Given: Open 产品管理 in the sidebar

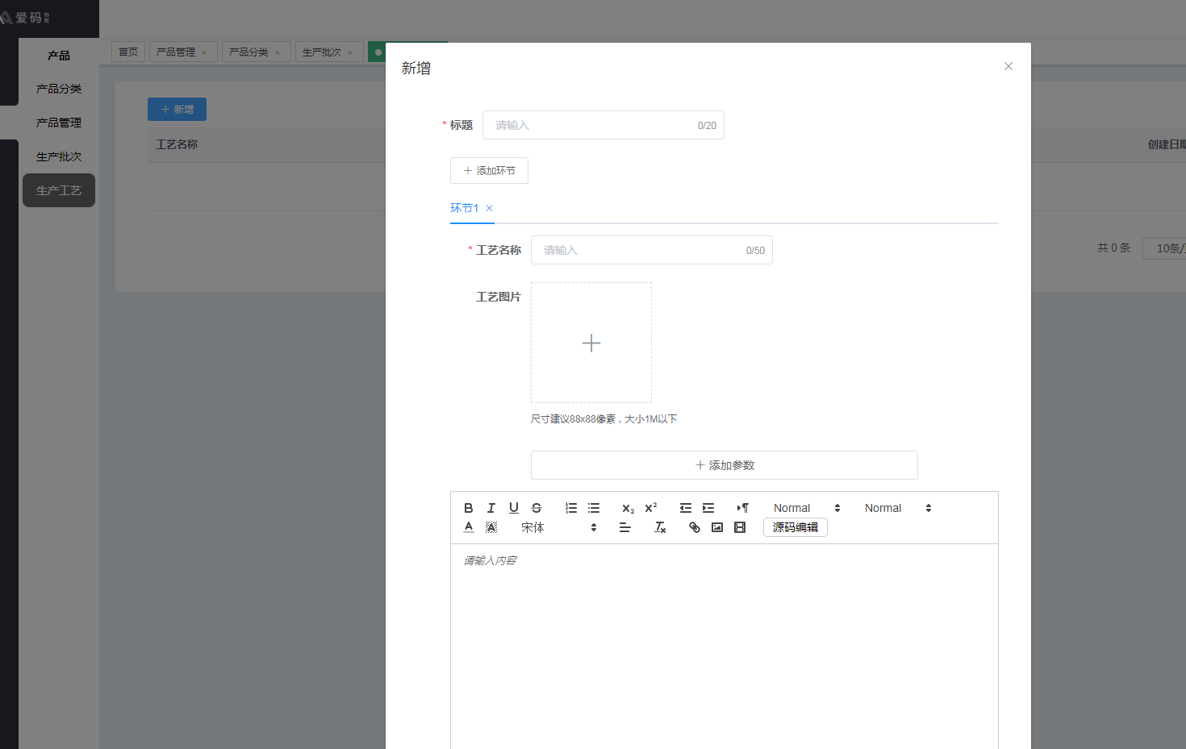Looking at the screenshot, I should (x=59, y=123).
